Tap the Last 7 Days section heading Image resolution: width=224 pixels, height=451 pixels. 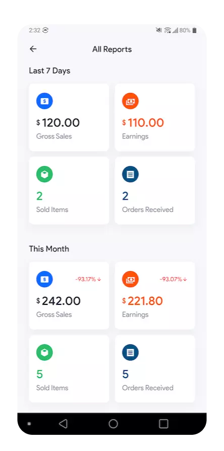pyautogui.click(x=49, y=71)
